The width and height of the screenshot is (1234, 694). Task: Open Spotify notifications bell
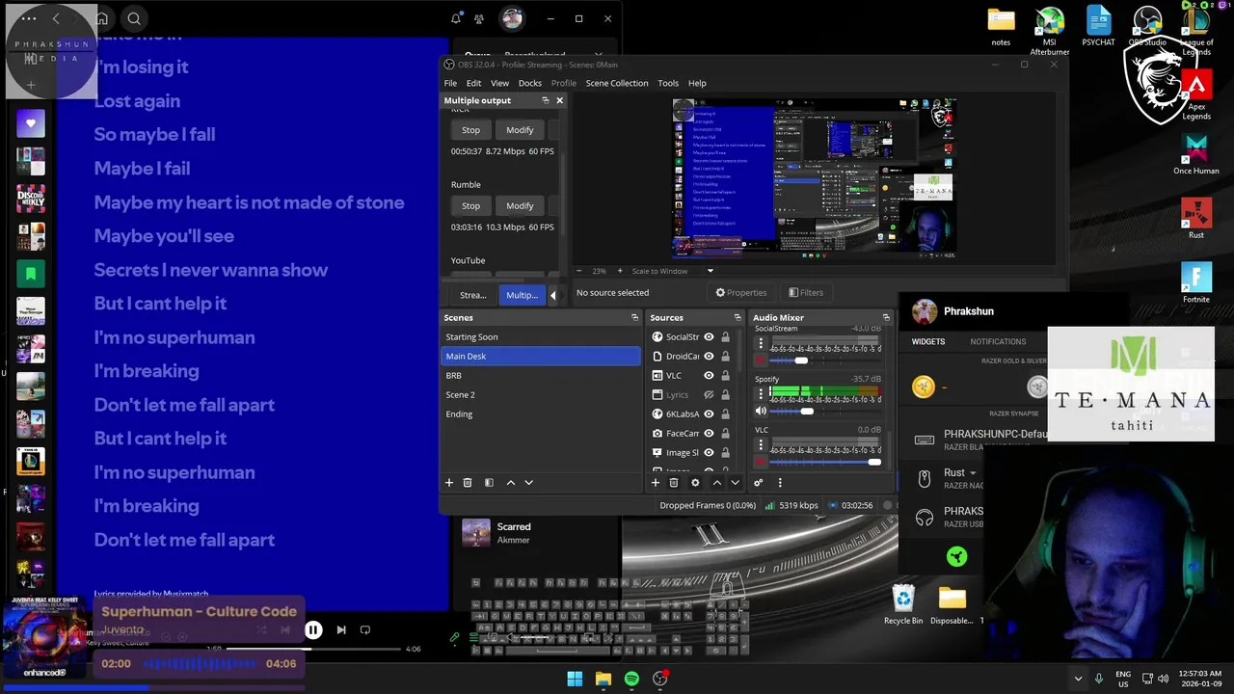(x=456, y=18)
